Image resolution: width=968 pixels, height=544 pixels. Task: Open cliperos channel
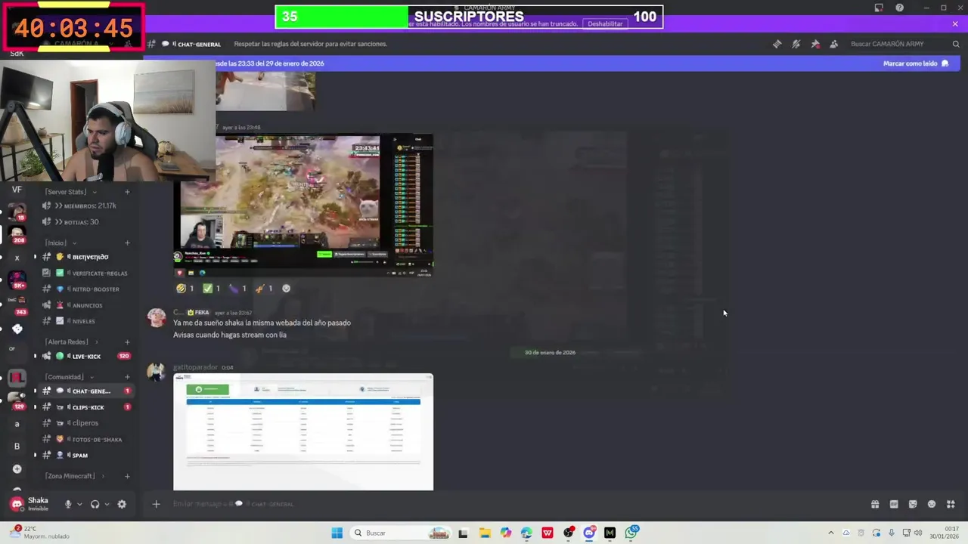[87, 423]
